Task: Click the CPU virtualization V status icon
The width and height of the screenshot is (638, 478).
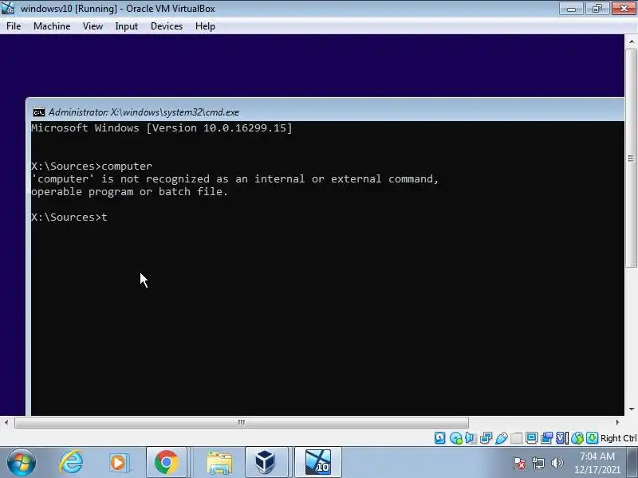Action: click(561, 437)
